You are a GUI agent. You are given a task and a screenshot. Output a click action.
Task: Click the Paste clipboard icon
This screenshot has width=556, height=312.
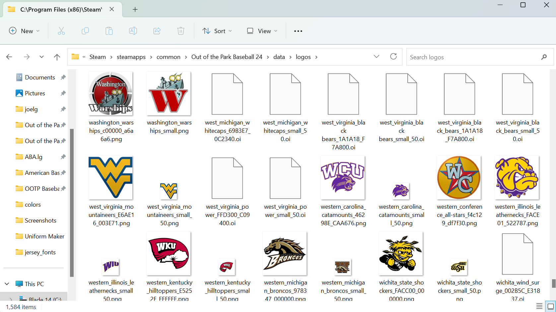click(109, 31)
